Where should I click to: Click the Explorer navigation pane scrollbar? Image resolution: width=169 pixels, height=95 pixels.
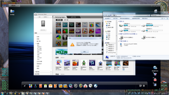(116, 36)
